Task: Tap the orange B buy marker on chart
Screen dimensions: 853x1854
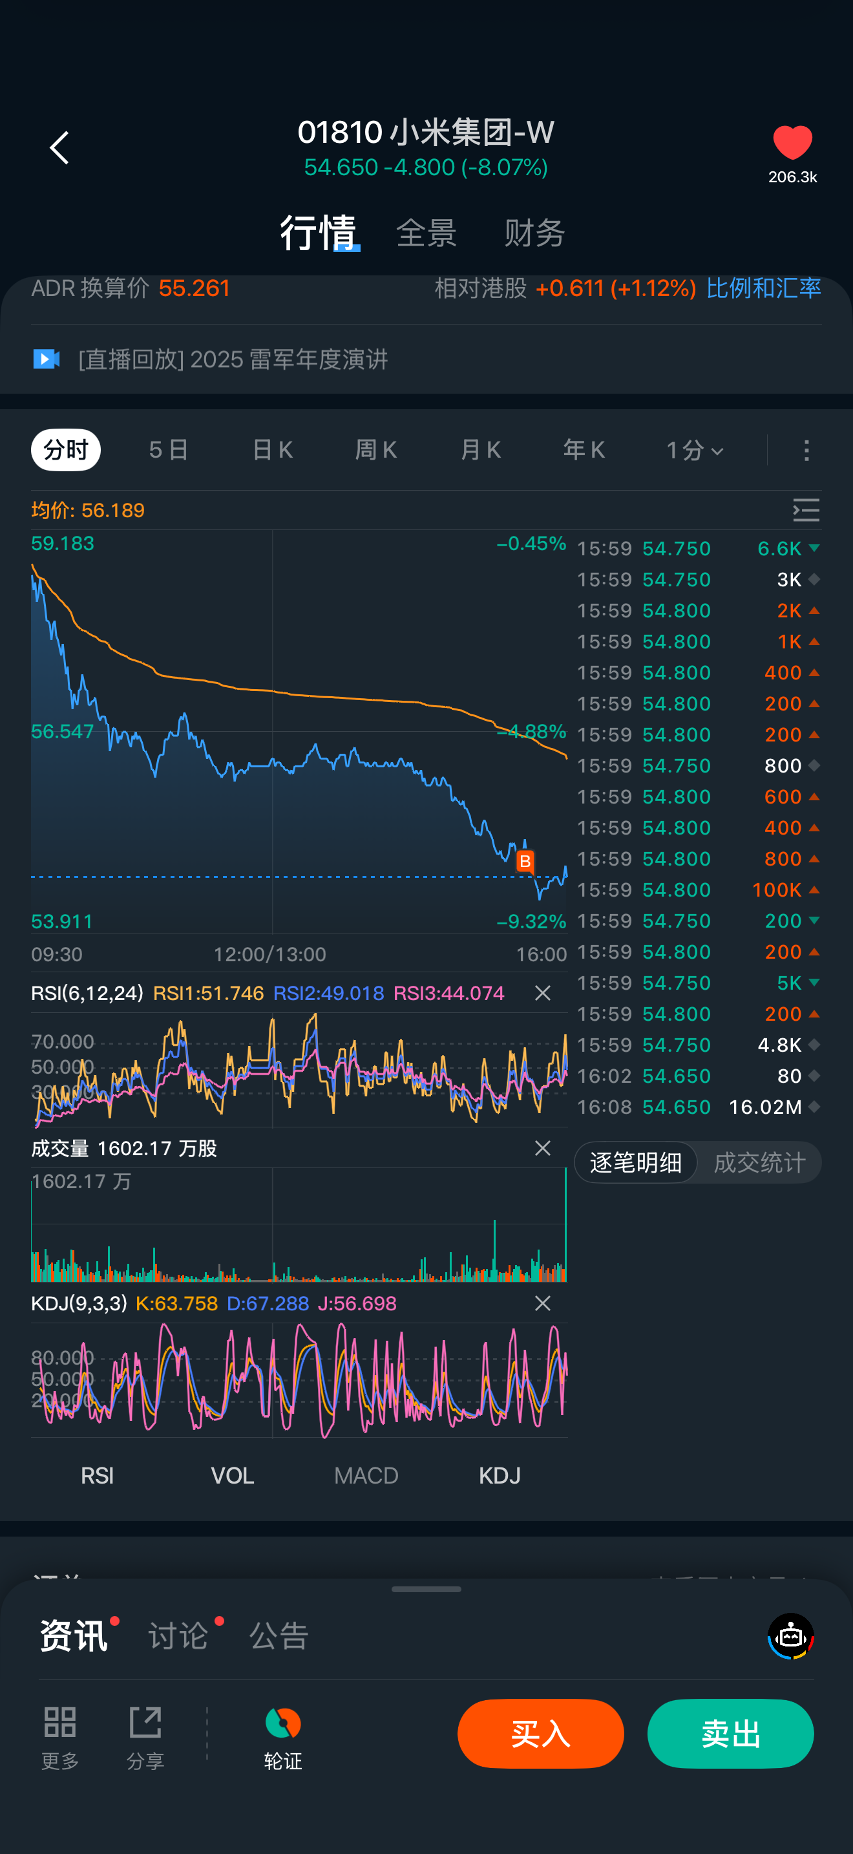Action: tap(525, 861)
